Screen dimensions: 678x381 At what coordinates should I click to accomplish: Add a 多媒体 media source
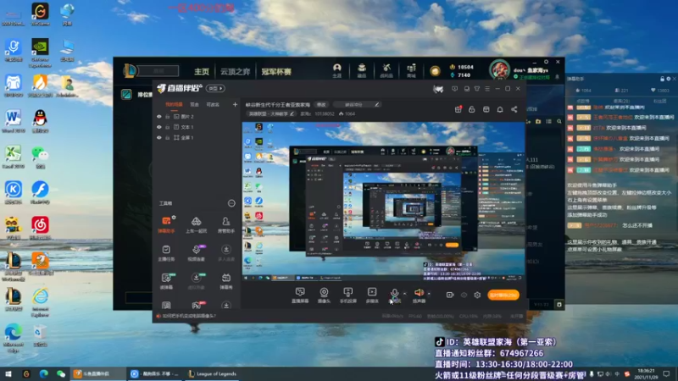click(x=372, y=295)
